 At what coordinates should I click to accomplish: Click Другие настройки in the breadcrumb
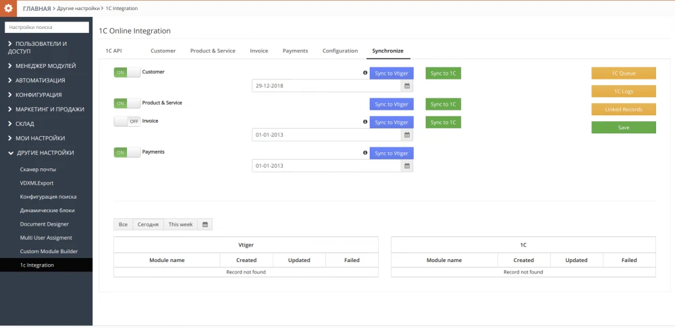[78, 8]
